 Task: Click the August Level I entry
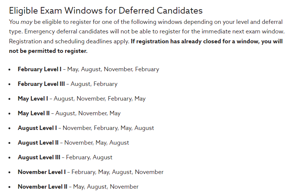86,128
